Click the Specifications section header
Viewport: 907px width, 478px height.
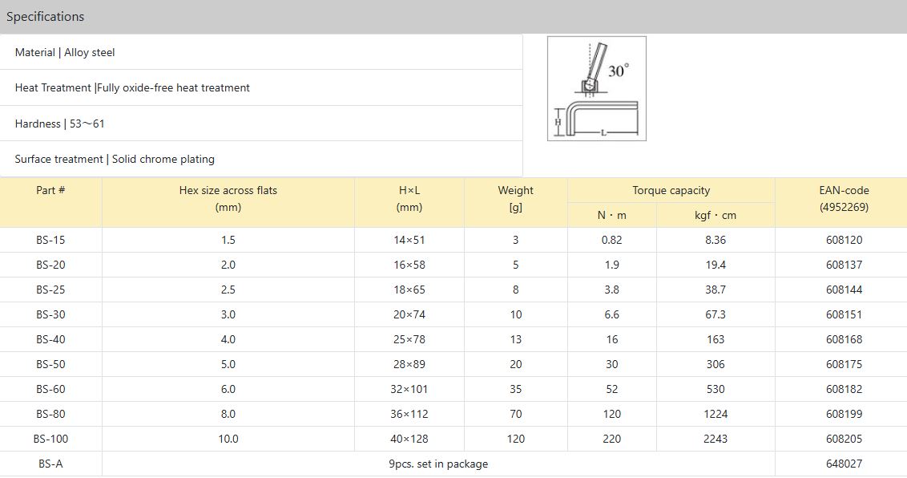click(45, 17)
